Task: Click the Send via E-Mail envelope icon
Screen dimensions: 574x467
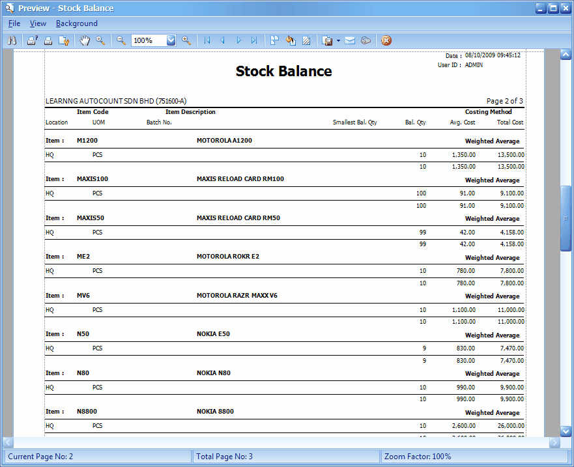Action: 350,40
